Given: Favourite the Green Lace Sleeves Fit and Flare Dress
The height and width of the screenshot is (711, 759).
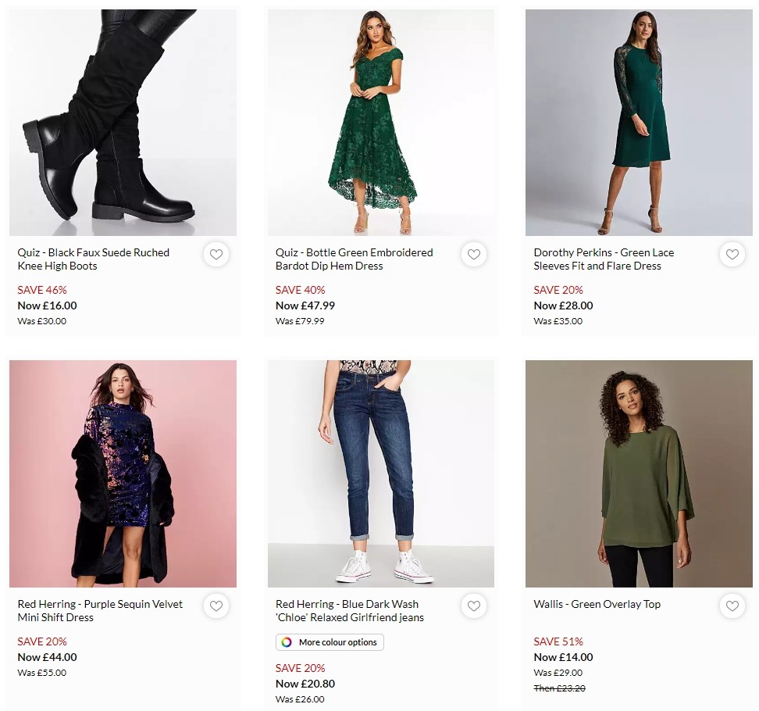Looking at the screenshot, I should click(732, 254).
